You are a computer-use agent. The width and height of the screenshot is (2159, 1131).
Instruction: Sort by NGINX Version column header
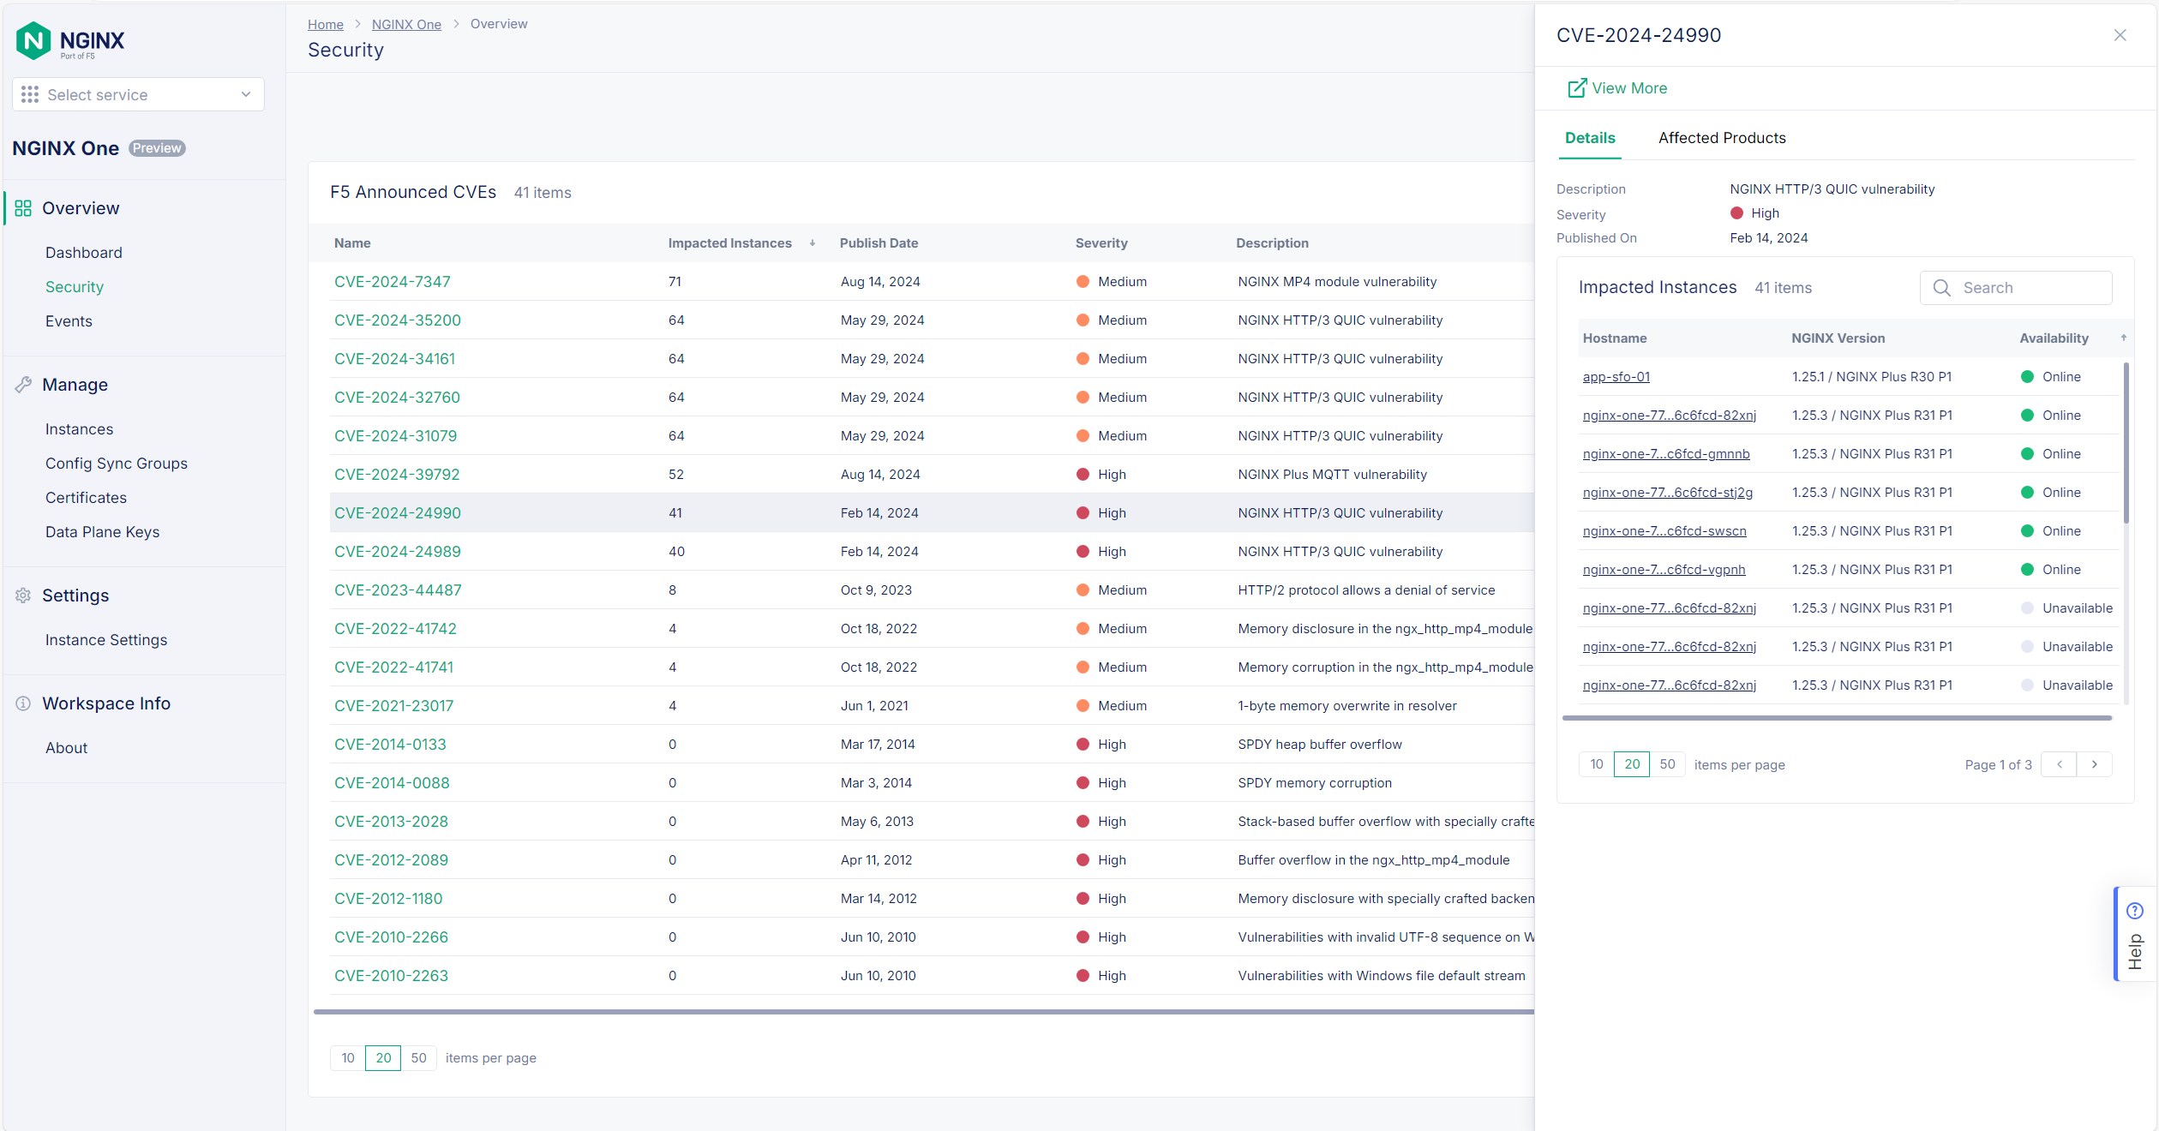point(1838,338)
